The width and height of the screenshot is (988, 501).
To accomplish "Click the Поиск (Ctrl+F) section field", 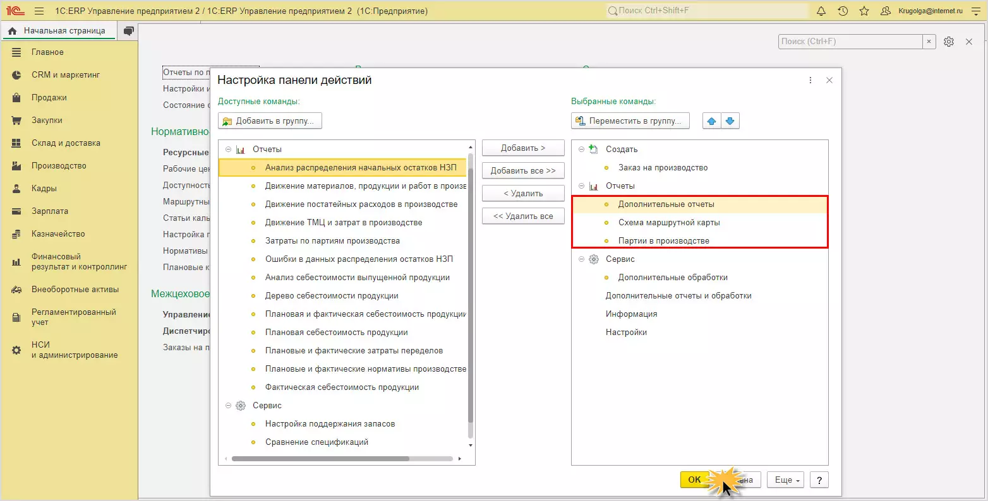I will click(850, 42).
